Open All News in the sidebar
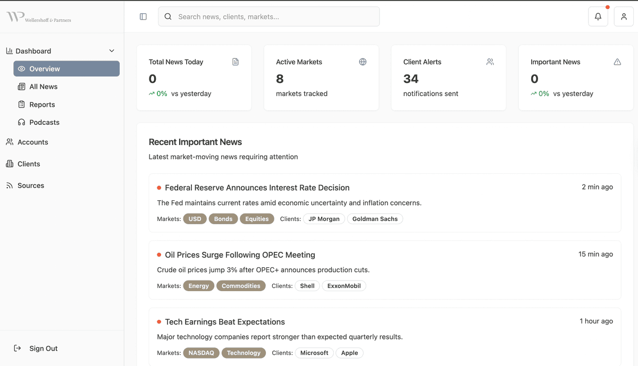 pyautogui.click(x=43, y=87)
